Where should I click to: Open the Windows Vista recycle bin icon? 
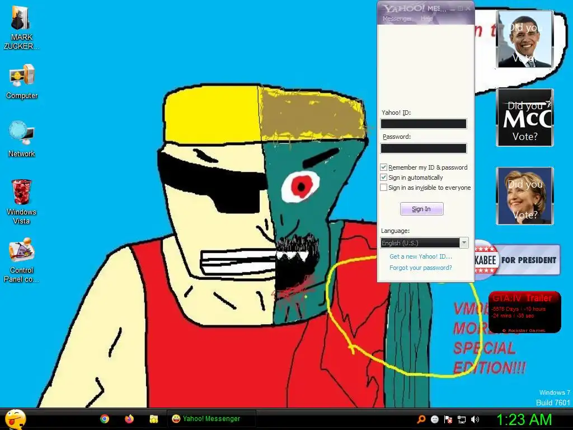click(x=22, y=201)
